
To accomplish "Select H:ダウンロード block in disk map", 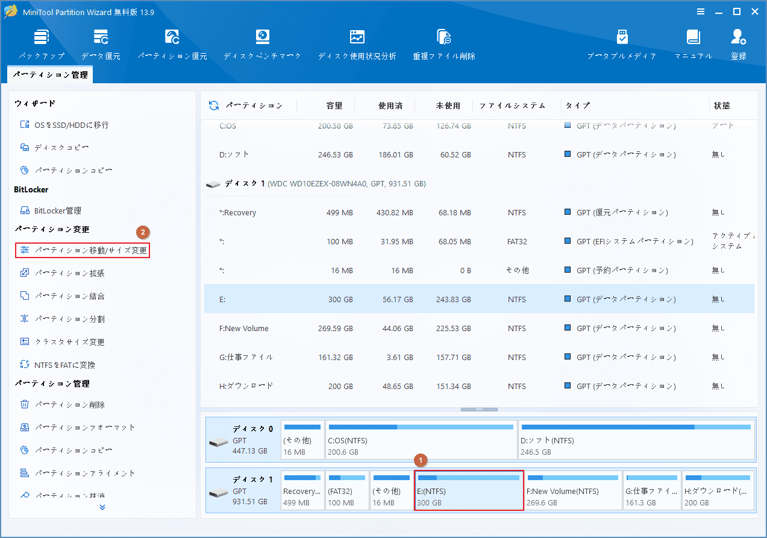I will point(718,491).
